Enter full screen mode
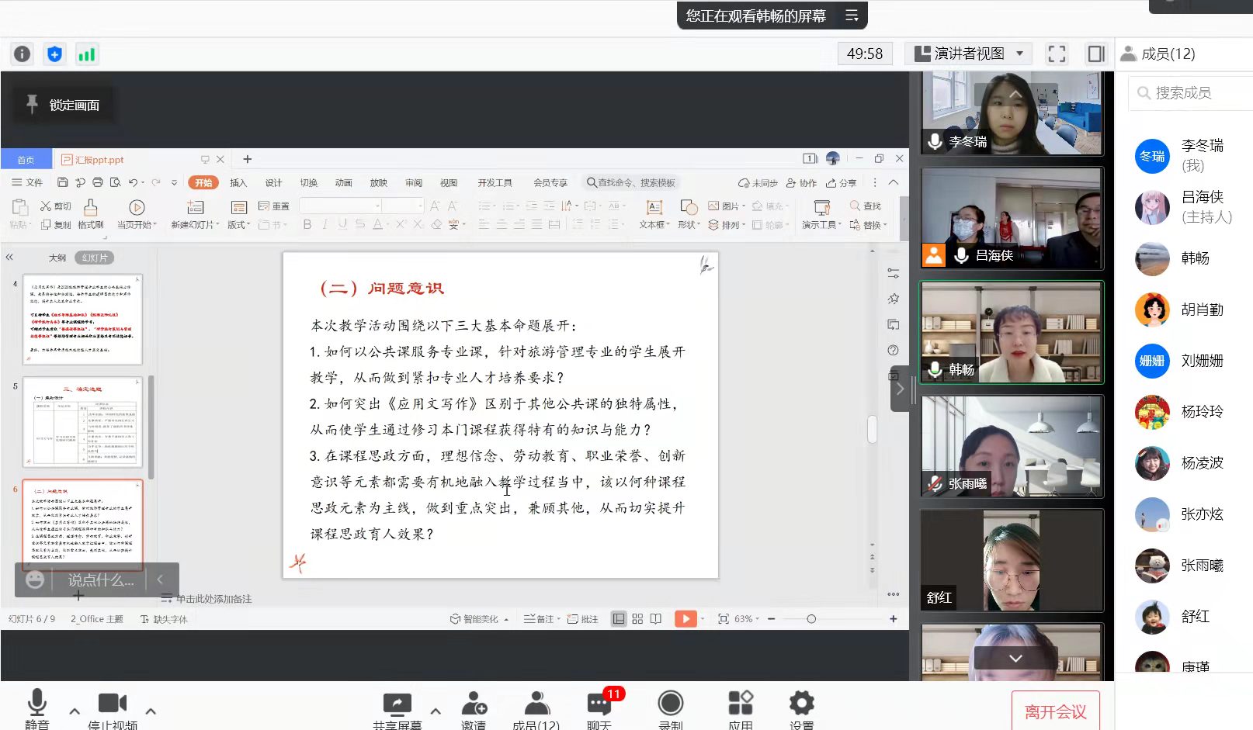The height and width of the screenshot is (730, 1253). point(1057,54)
